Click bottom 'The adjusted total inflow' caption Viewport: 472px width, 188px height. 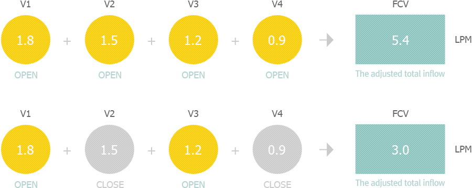(x=400, y=183)
